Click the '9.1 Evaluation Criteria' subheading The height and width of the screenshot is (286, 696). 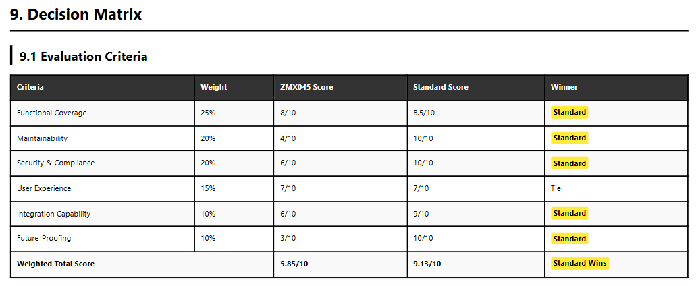pyautogui.click(x=84, y=57)
